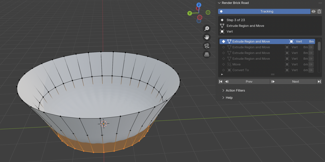
Task: Click the blue Z axis gizmo
Action: [x=199, y=5]
